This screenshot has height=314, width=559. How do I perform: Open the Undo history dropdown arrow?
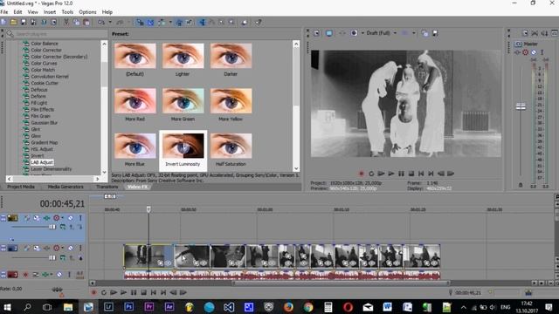click(x=110, y=22)
